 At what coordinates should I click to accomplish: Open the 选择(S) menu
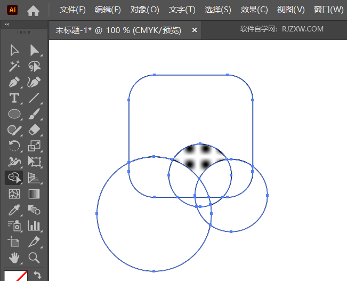218,10
